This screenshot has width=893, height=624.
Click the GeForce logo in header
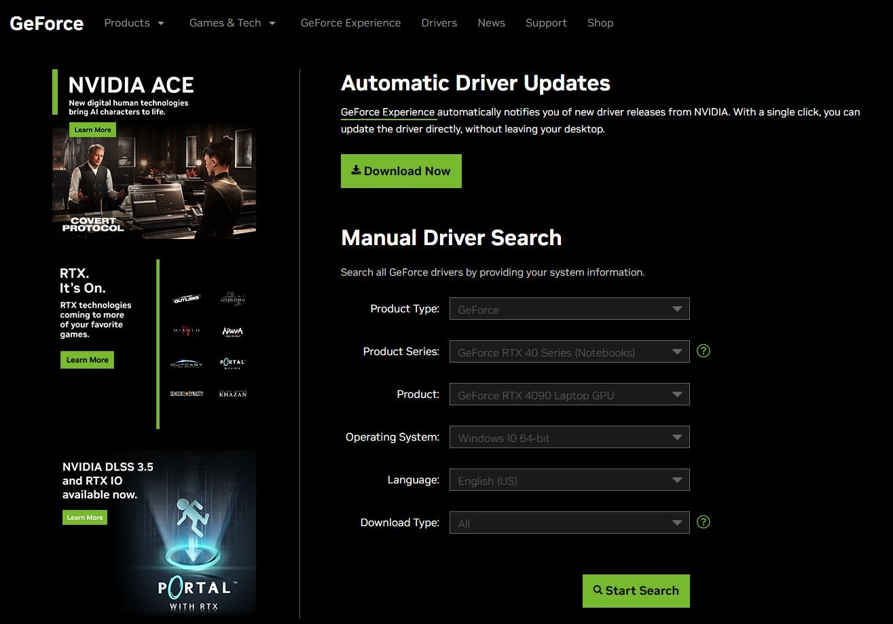click(47, 23)
